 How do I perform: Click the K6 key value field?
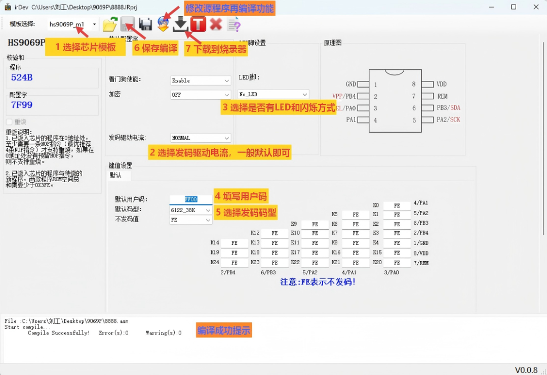click(x=356, y=224)
